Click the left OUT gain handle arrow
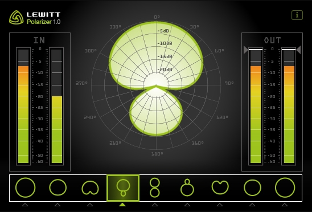This screenshot has height=212, width=312. [246, 50]
